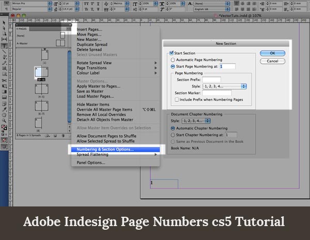Click Create New Page icon in Pages panel
The height and width of the screenshot is (240, 310).
(x=55, y=136)
